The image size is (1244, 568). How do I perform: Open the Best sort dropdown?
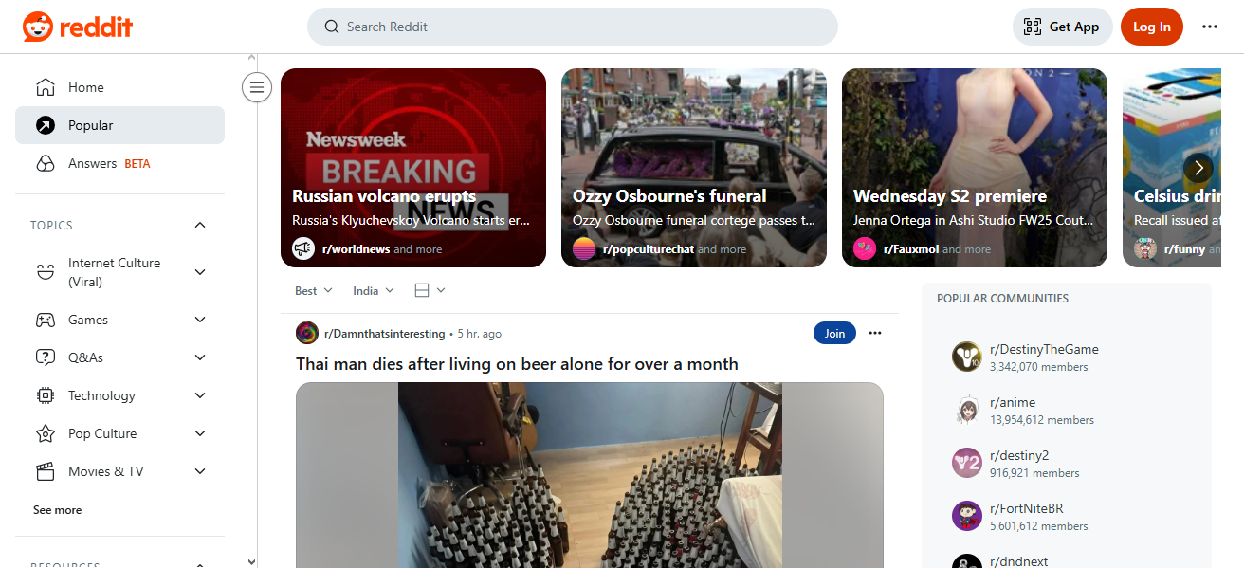tap(314, 291)
